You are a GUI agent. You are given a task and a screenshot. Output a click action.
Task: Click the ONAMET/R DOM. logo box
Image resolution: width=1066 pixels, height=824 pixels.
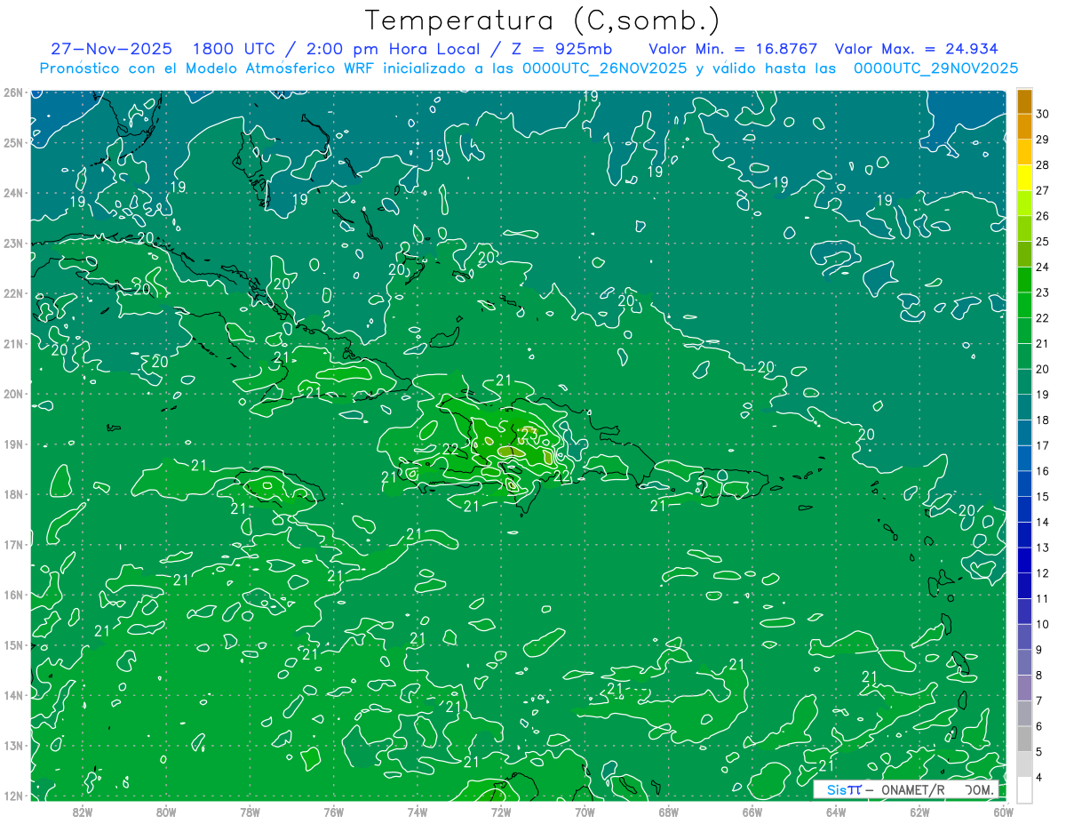pos(906,788)
